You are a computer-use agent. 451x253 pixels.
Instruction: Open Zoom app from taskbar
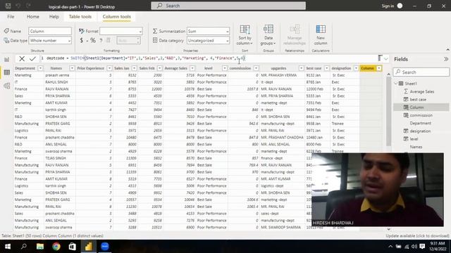105,247
